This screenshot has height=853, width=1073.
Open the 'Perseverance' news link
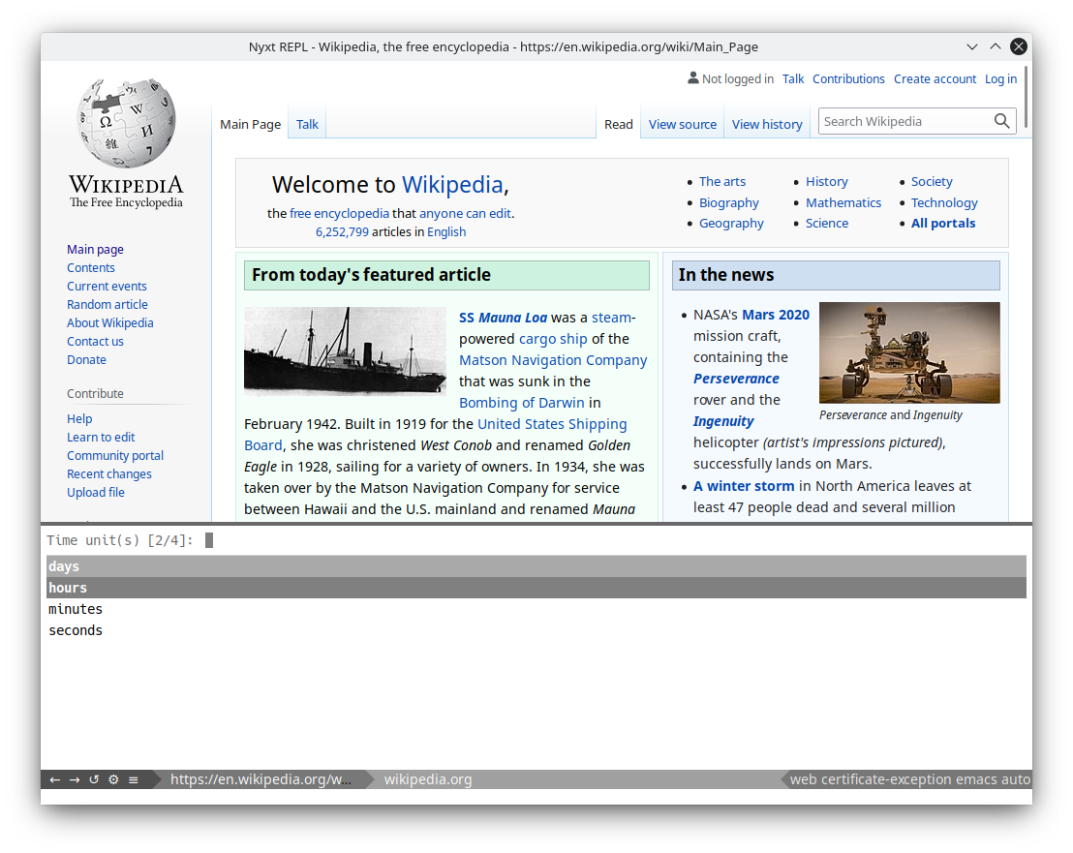click(x=736, y=379)
